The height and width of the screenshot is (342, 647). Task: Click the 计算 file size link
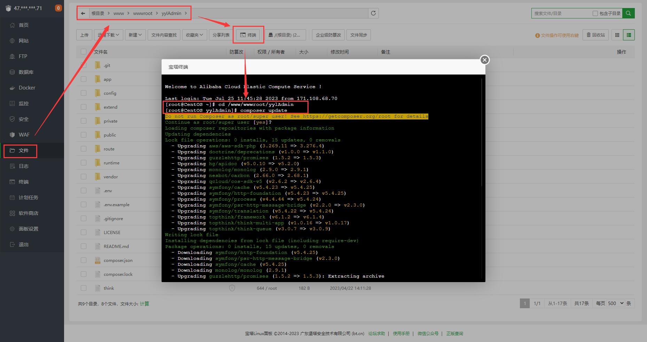coord(145,304)
